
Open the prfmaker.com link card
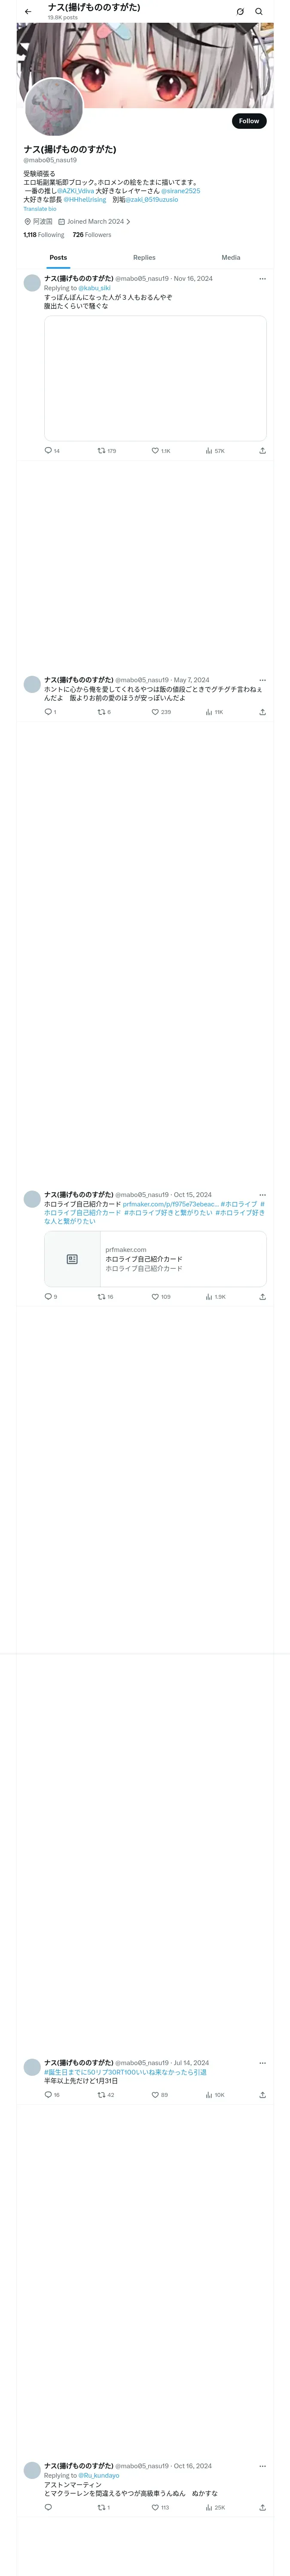pyautogui.click(x=155, y=1259)
